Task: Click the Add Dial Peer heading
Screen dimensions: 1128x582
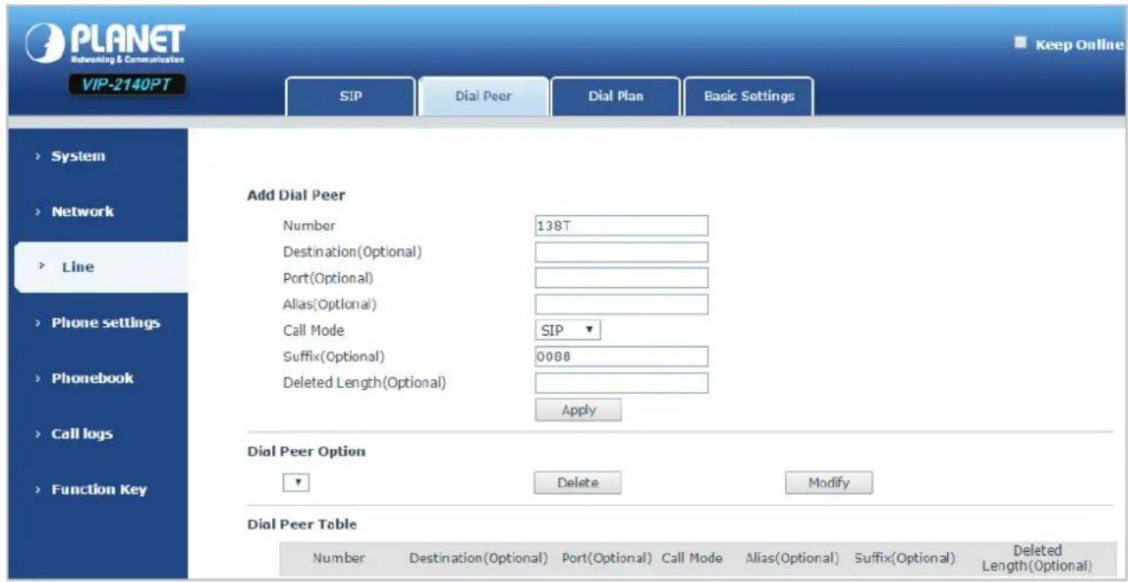Action: [295, 195]
